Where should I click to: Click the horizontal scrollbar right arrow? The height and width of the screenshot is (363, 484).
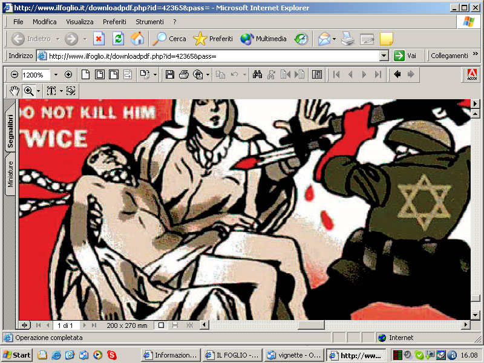pyautogui.click(x=465, y=325)
